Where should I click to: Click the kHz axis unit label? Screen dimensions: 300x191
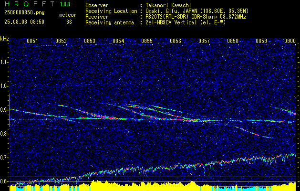pyautogui.click(x=4, y=39)
